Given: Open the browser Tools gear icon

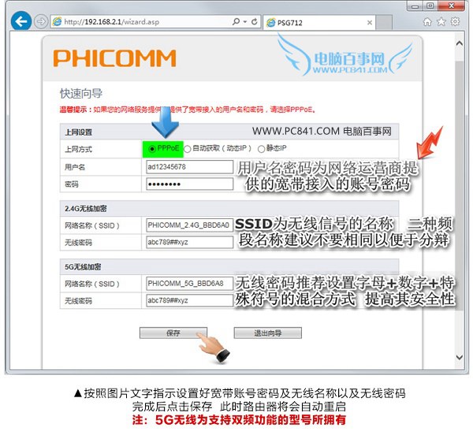Looking at the screenshot, I should click(456, 22).
